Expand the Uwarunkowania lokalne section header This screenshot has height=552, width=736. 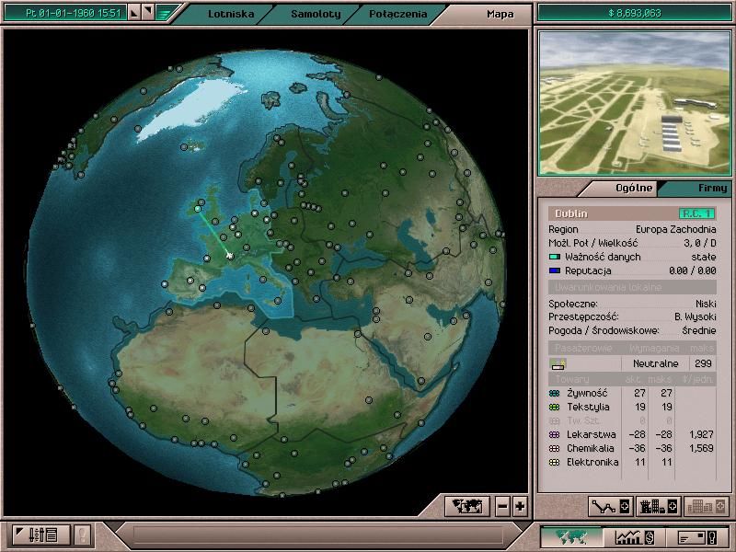[632, 288]
